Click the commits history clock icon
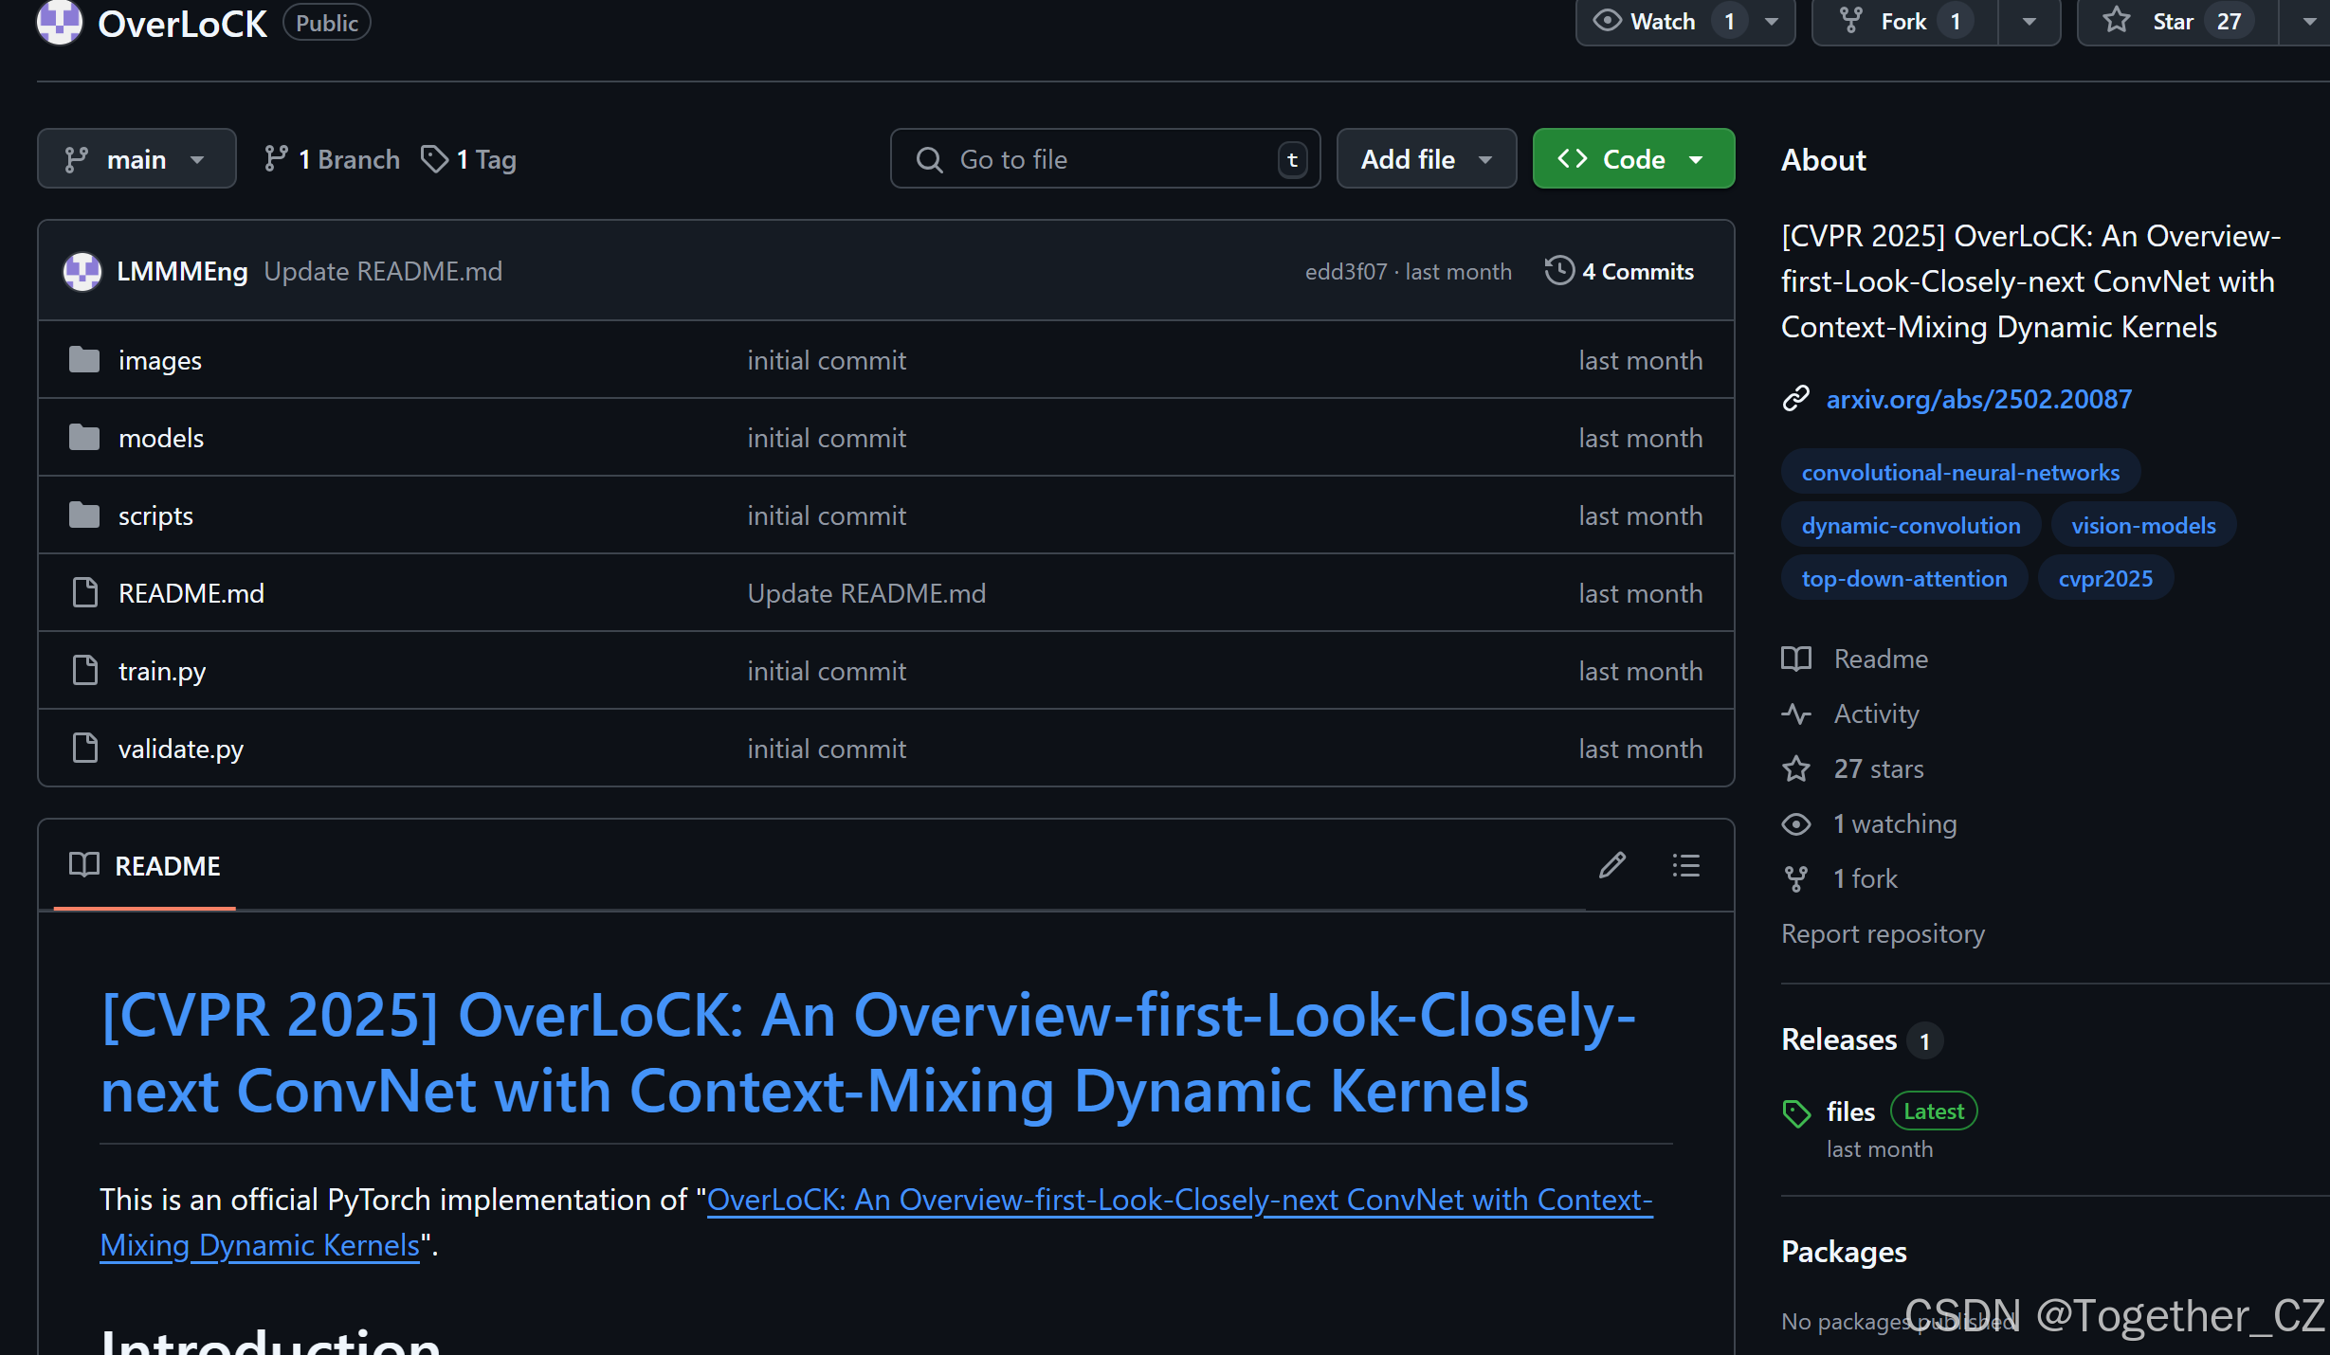This screenshot has height=1355, width=2330. click(x=1559, y=271)
